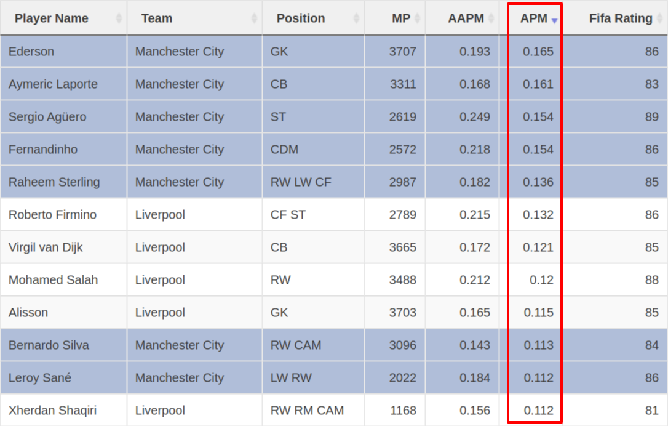Toggle the APM descending sort arrow
This screenshot has height=426, width=668.
pos(555,20)
